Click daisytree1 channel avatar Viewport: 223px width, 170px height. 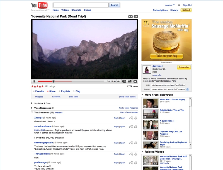pos(147,70)
